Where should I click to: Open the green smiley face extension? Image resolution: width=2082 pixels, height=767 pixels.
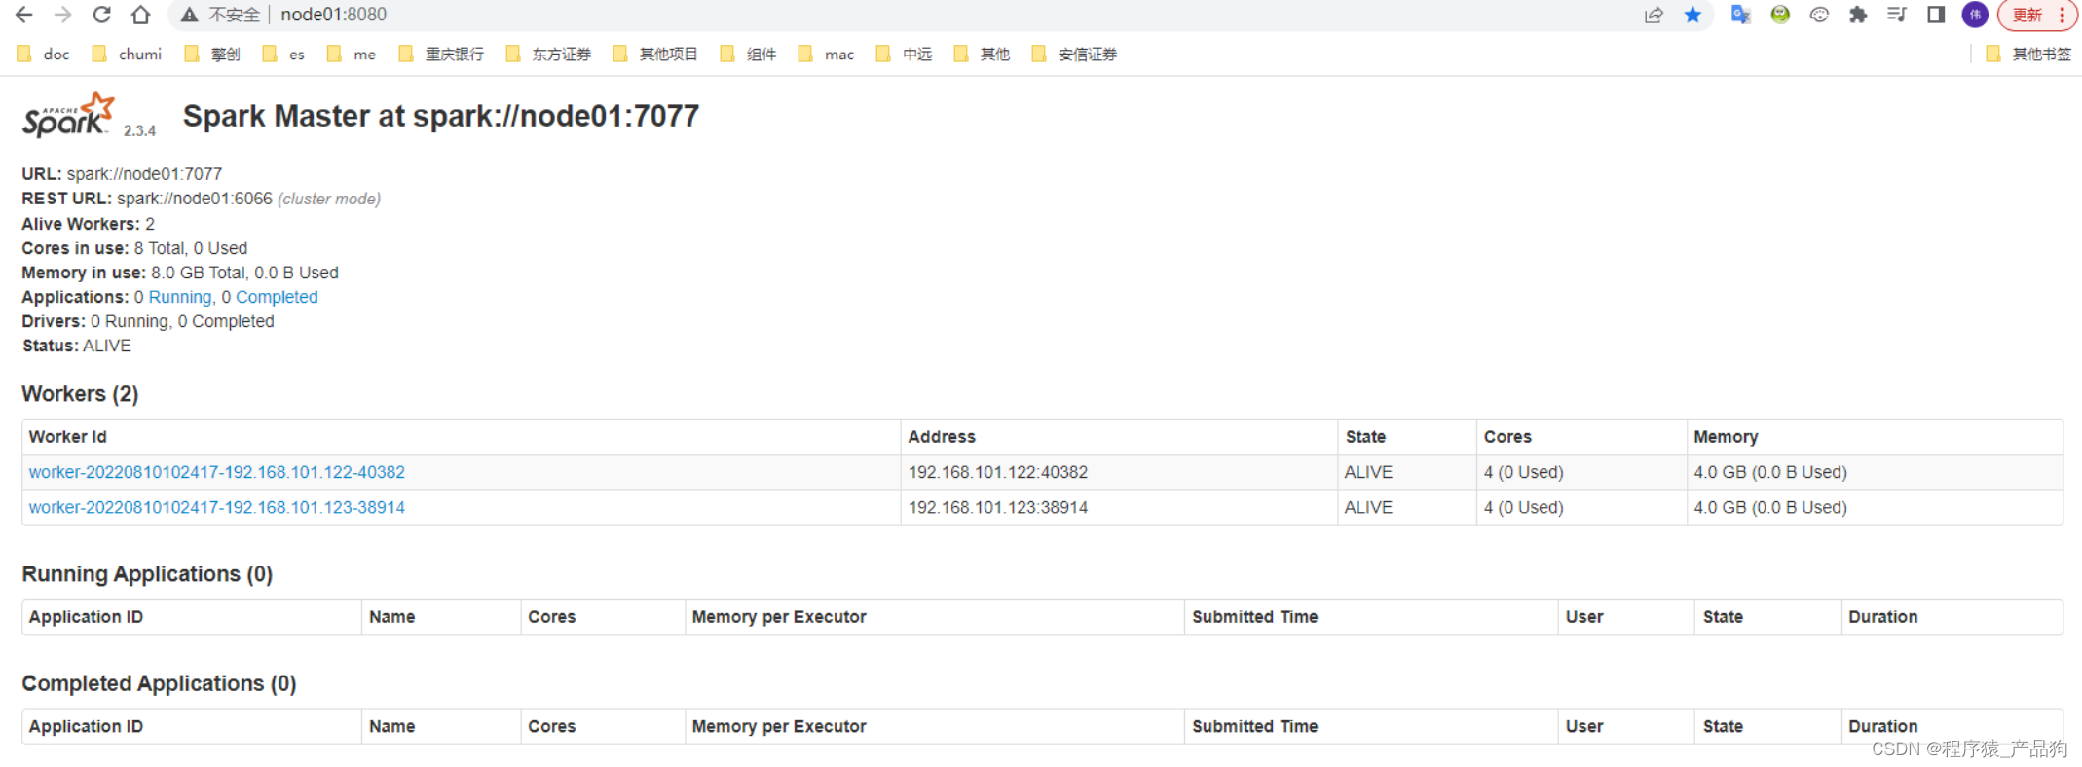1780,15
